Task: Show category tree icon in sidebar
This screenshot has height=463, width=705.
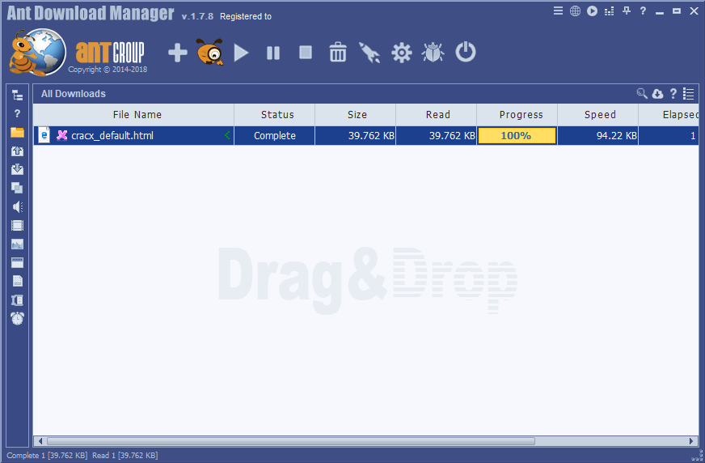Action: click(x=18, y=95)
